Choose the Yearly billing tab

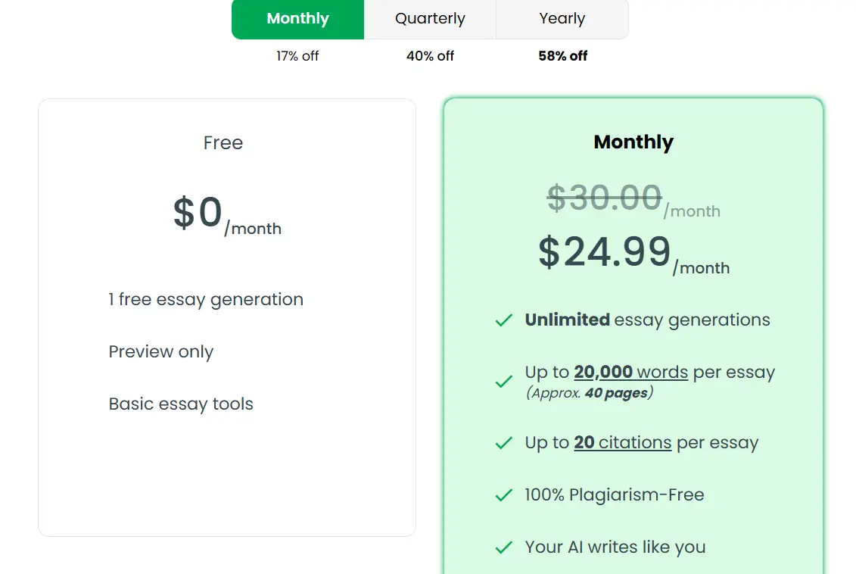point(562,19)
